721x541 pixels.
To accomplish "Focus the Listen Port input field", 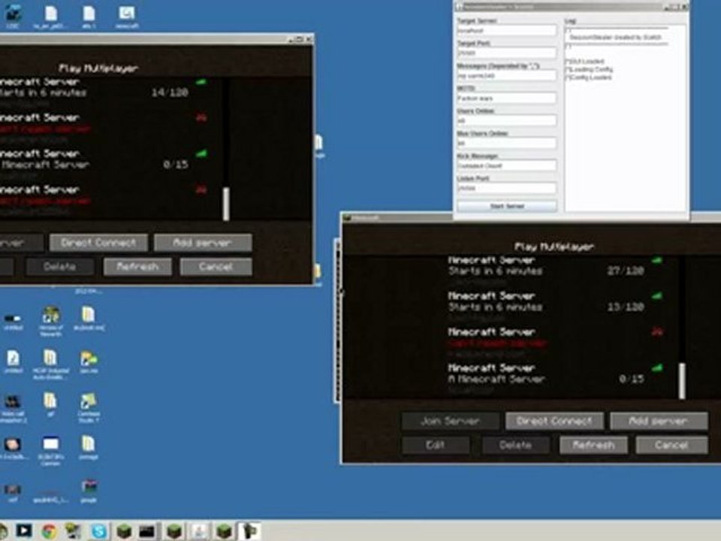I will point(507,188).
